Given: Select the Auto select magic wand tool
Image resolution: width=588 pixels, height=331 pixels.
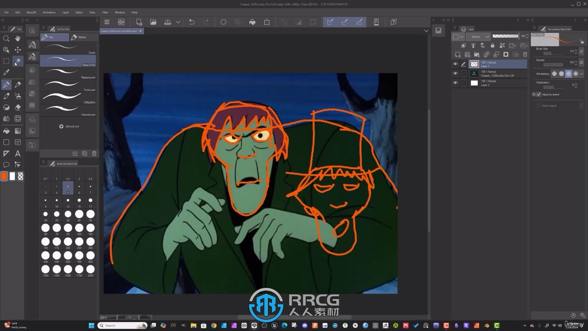Looking at the screenshot, I should [18, 61].
